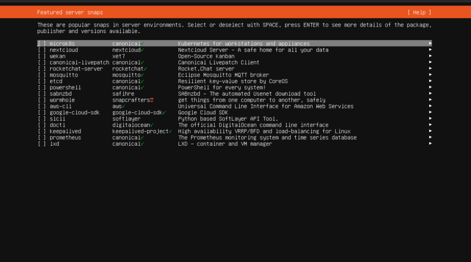Screen dimensions: 471x262
Task: Check the lxd snap checkbox
Action: point(42,144)
